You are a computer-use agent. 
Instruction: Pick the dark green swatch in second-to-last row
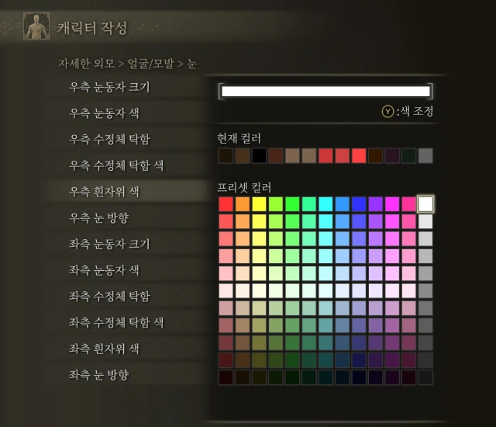293,360
